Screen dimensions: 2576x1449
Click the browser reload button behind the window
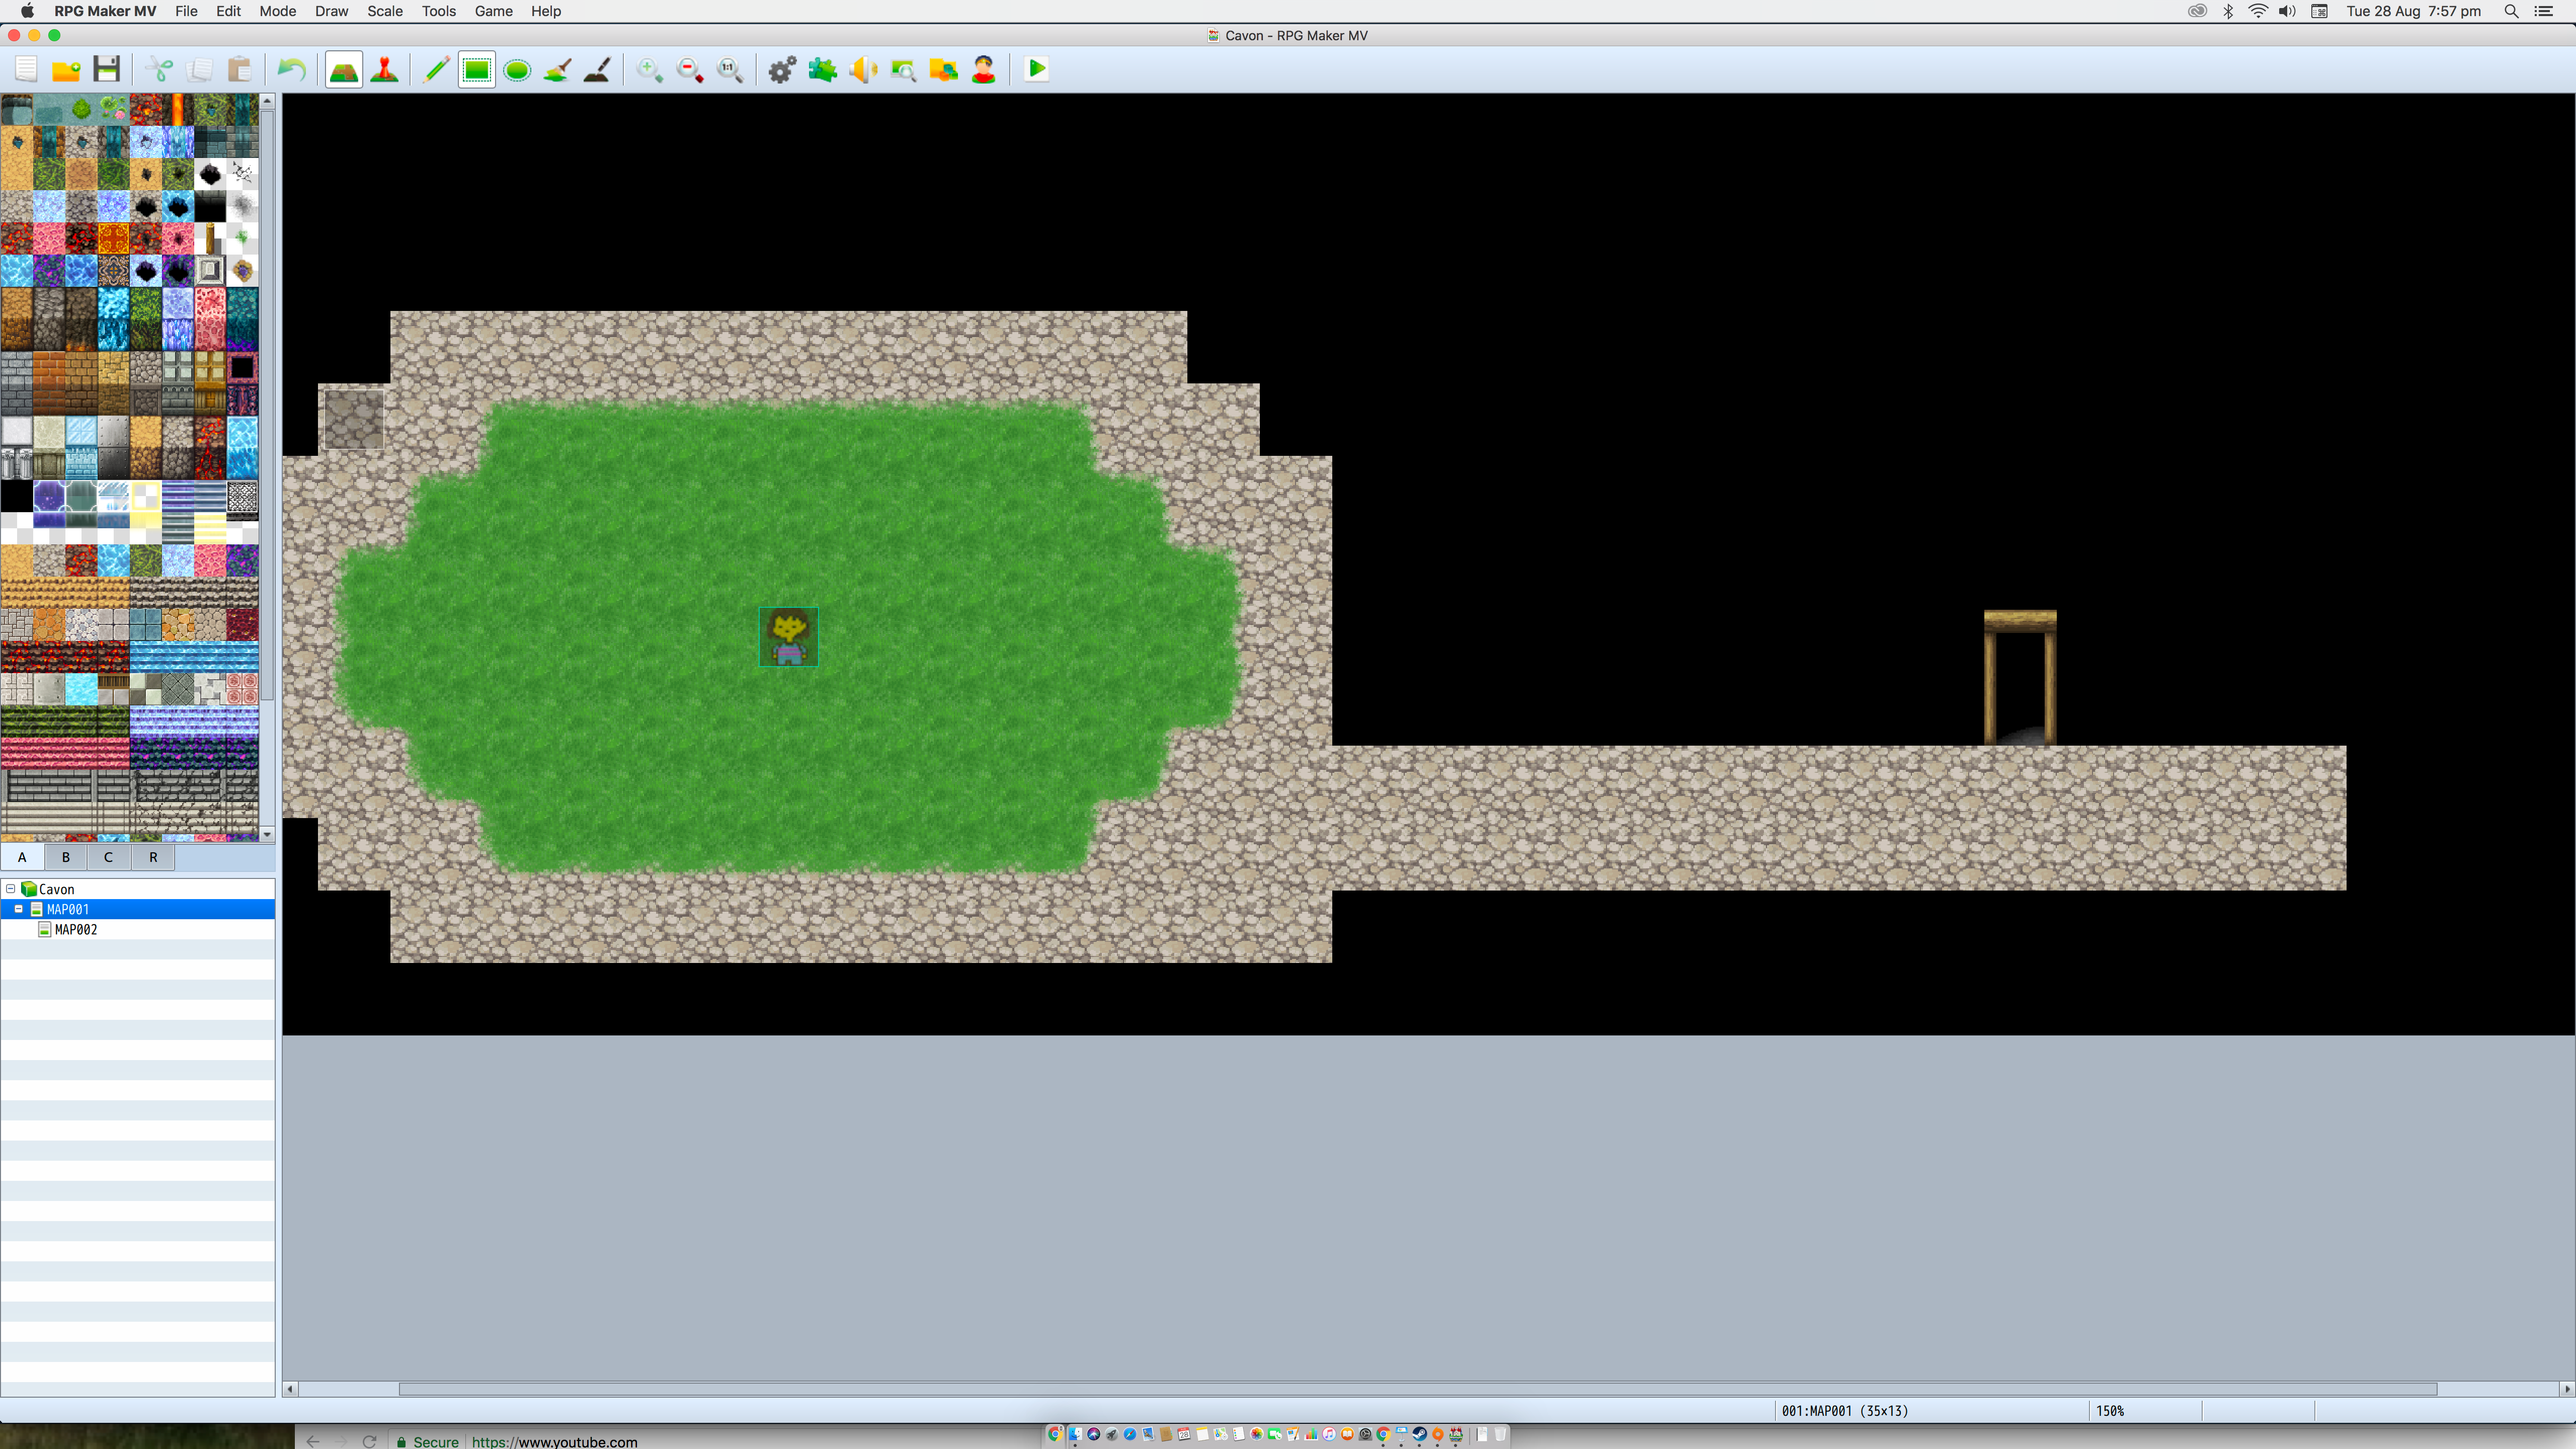(369, 1441)
